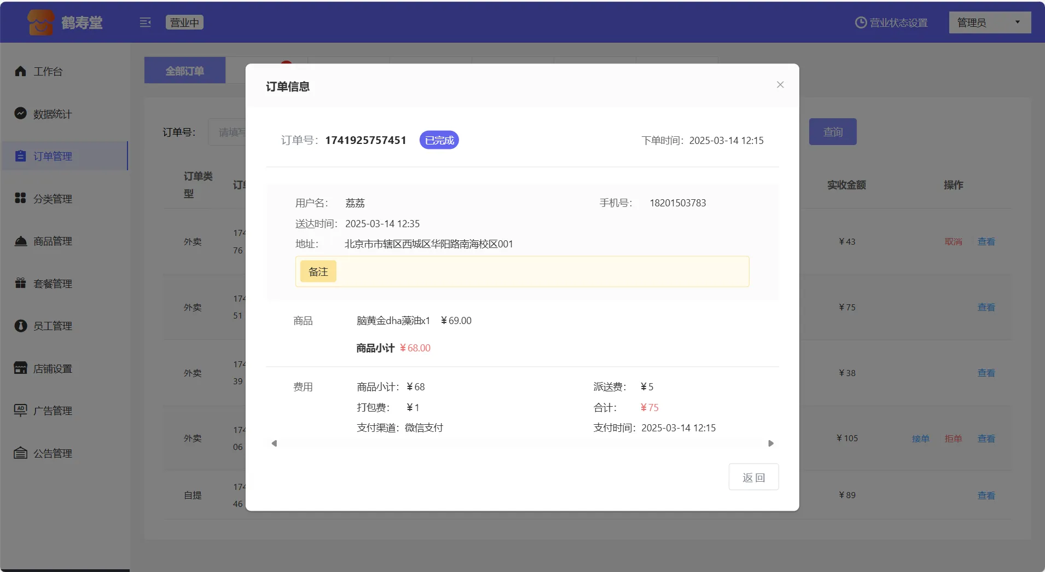Click 营业状态设置 in the header
This screenshot has width=1045, height=572.
click(x=891, y=22)
